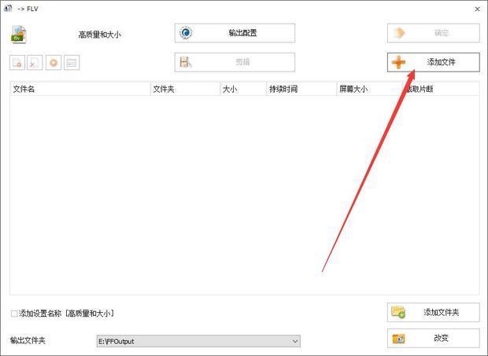Enable the 添加设置名称 checkbox
Image resolution: width=488 pixels, height=356 pixels.
pos(14,314)
